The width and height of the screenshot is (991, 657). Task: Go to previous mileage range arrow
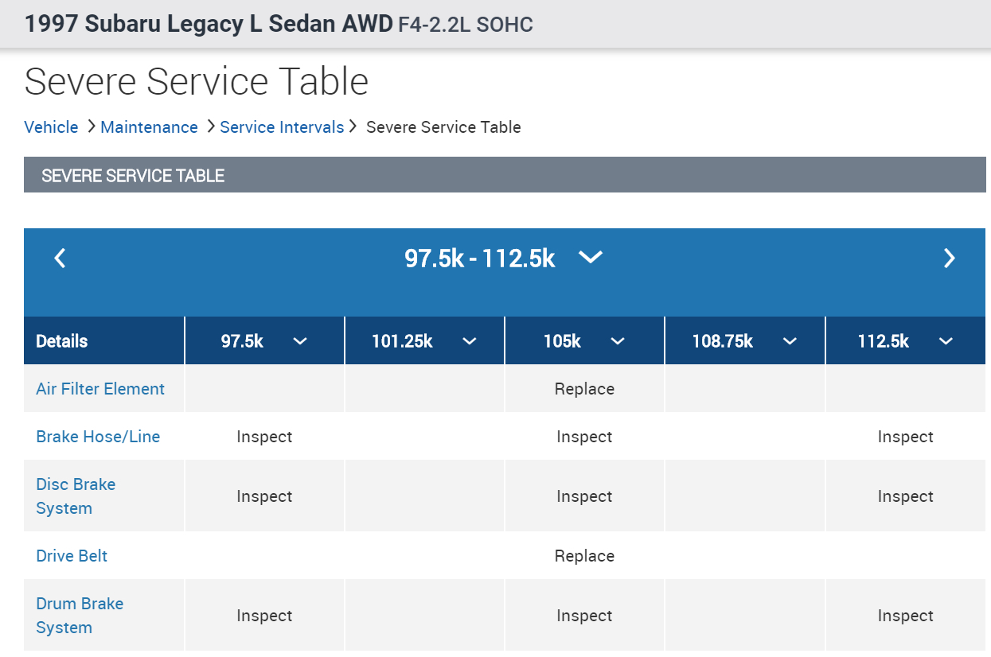pos(60,258)
